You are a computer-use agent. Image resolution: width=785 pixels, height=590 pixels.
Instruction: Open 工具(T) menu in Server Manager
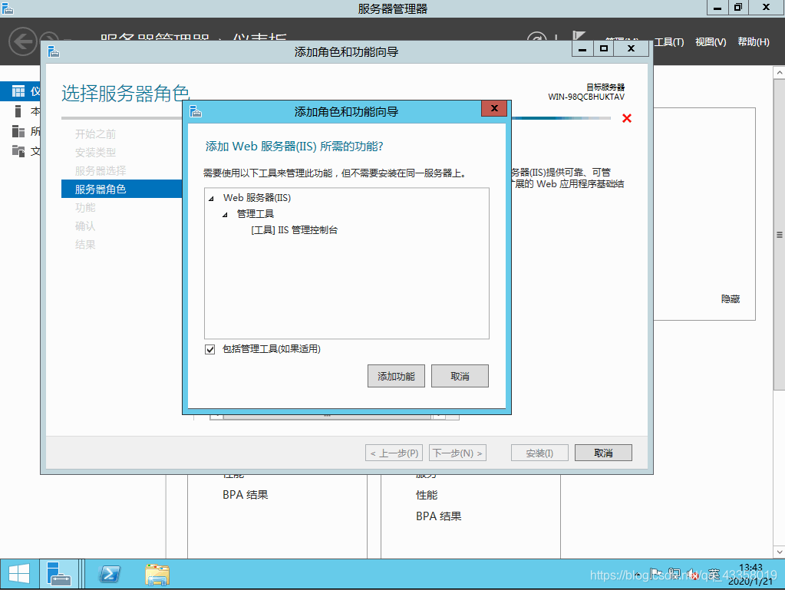[x=669, y=42]
